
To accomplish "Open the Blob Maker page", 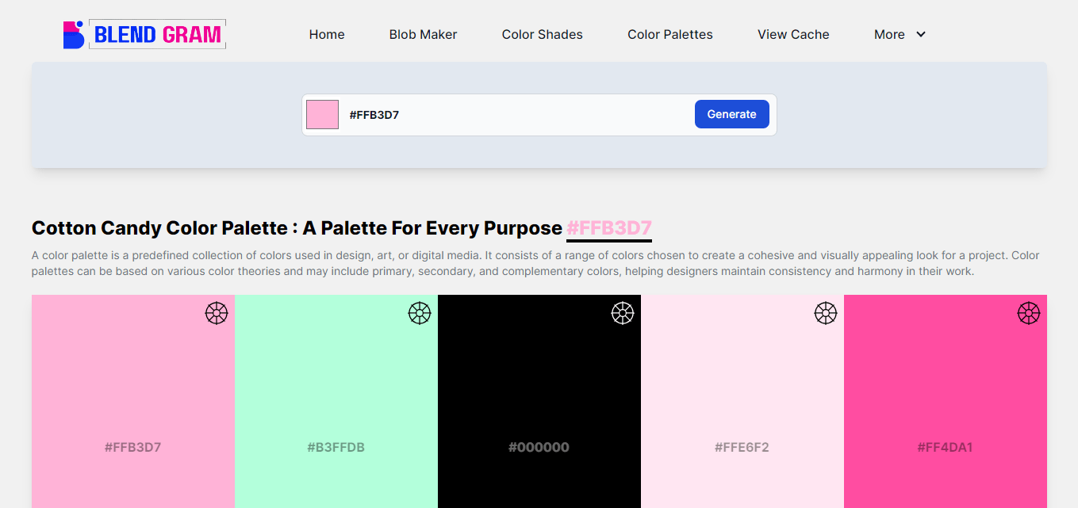I will 423,34.
